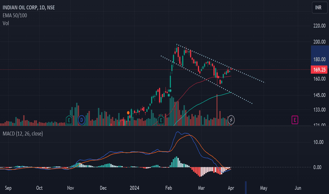Click the Jun label on time axis
Screen dimensions: 329x194
(x=298, y=188)
